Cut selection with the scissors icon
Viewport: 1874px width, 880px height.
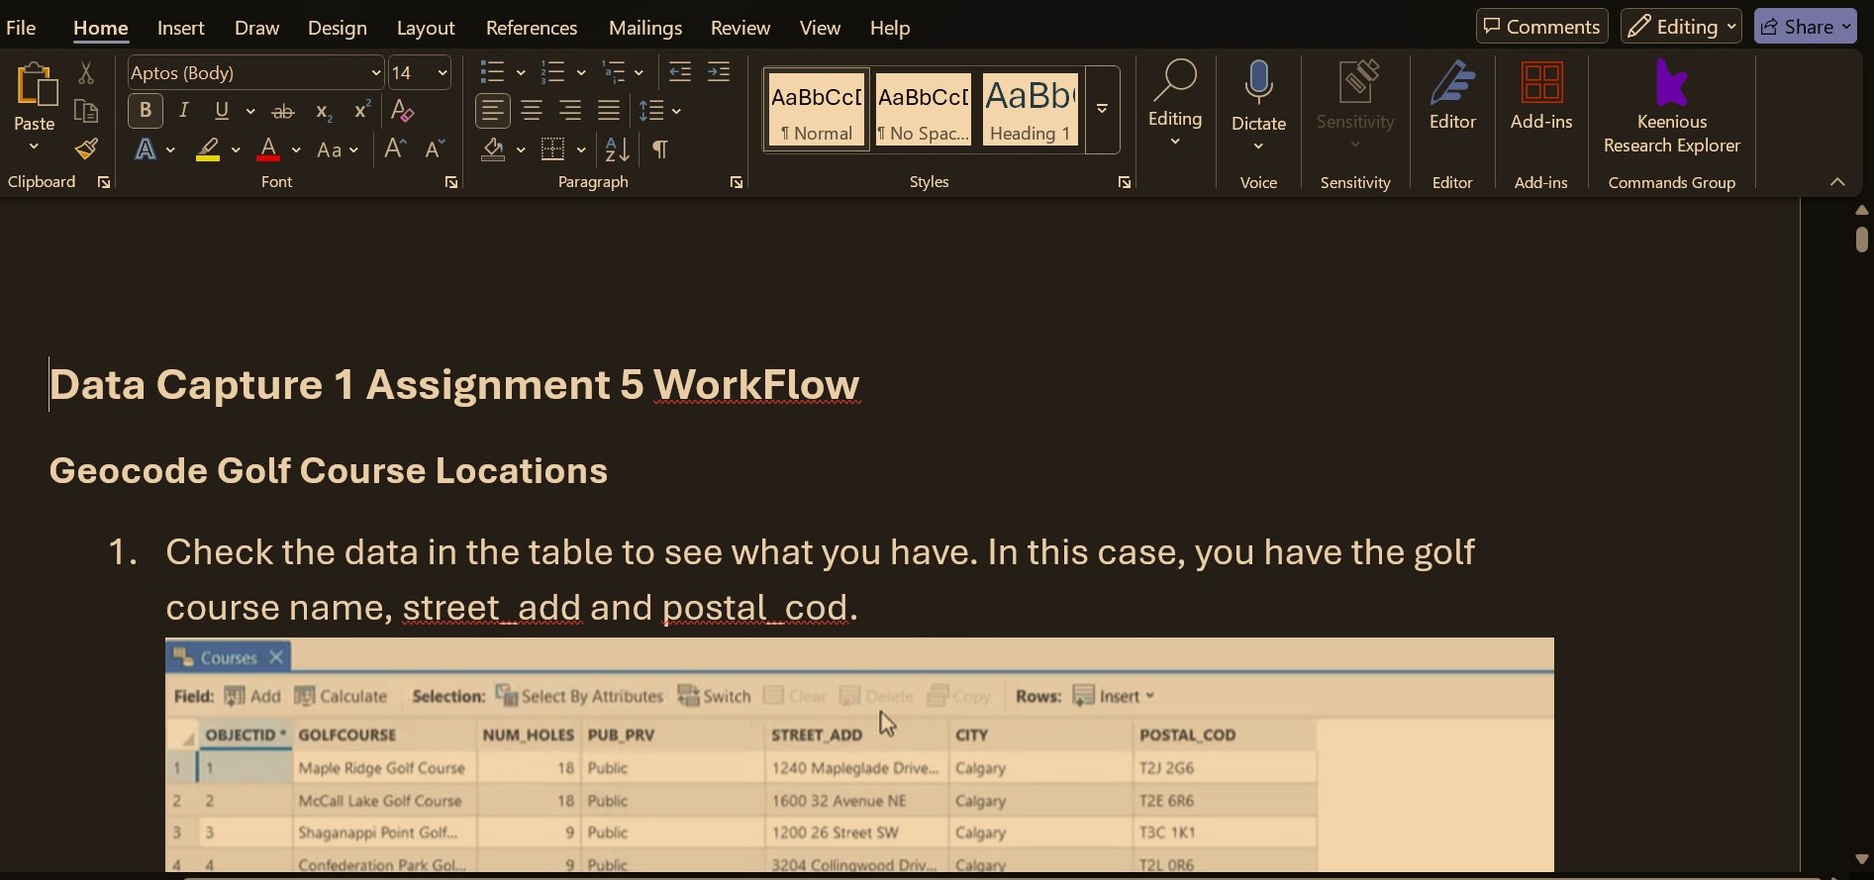click(86, 73)
